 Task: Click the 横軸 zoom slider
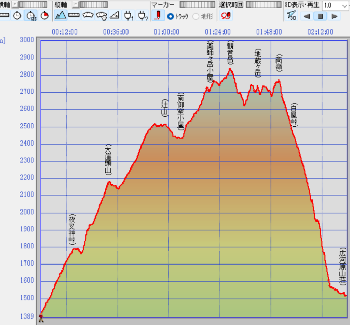click(x=33, y=4)
